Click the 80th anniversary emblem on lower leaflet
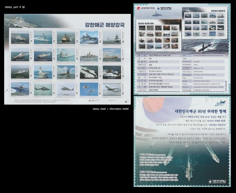The width and height of the screenshot is (236, 193). (x=220, y=103)
